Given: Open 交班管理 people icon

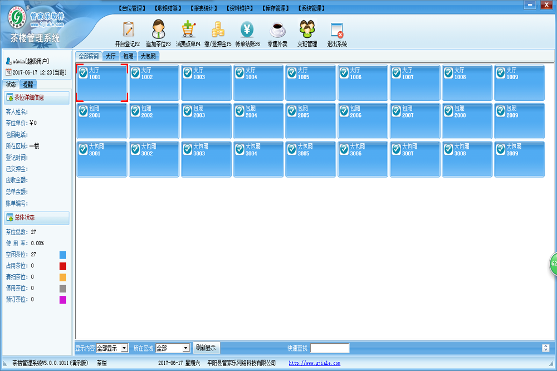Looking at the screenshot, I should point(307,29).
